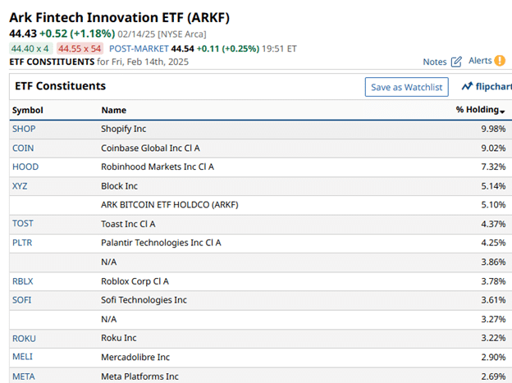Click the TOST ticker symbol

click(23, 223)
